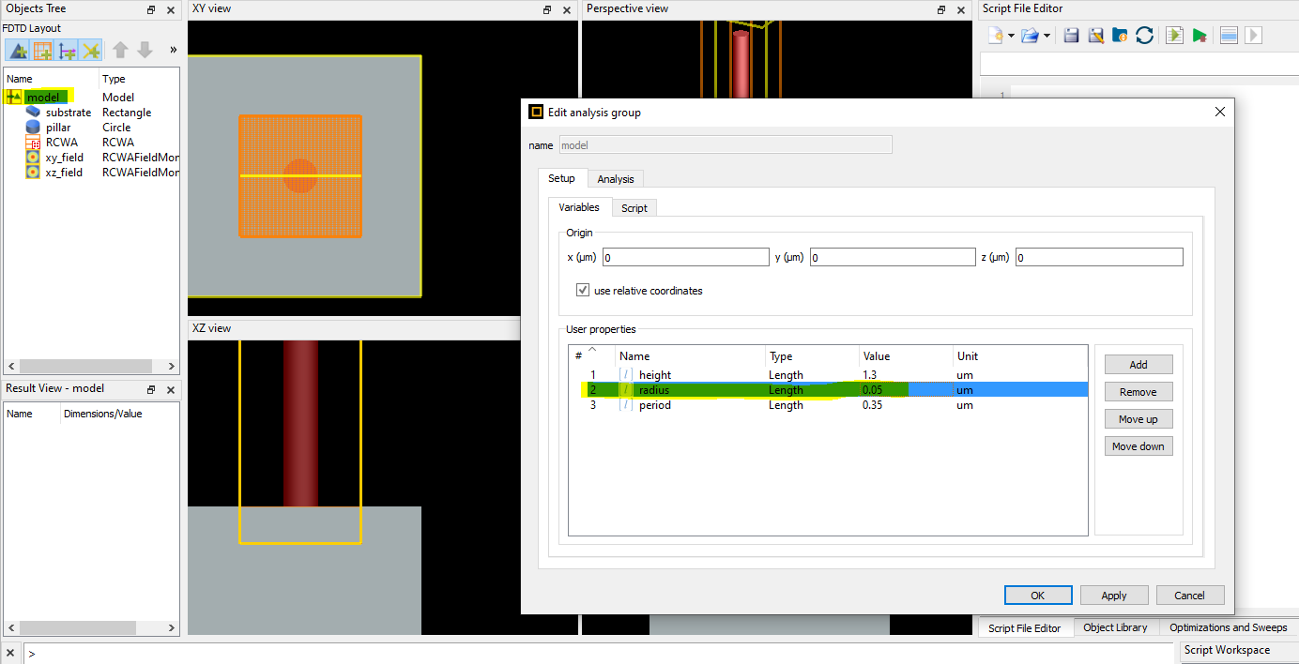Select the RCWA solver icon in tree
Viewport: 1299px width, 664px height.
pyautogui.click(x=33, y=143)
